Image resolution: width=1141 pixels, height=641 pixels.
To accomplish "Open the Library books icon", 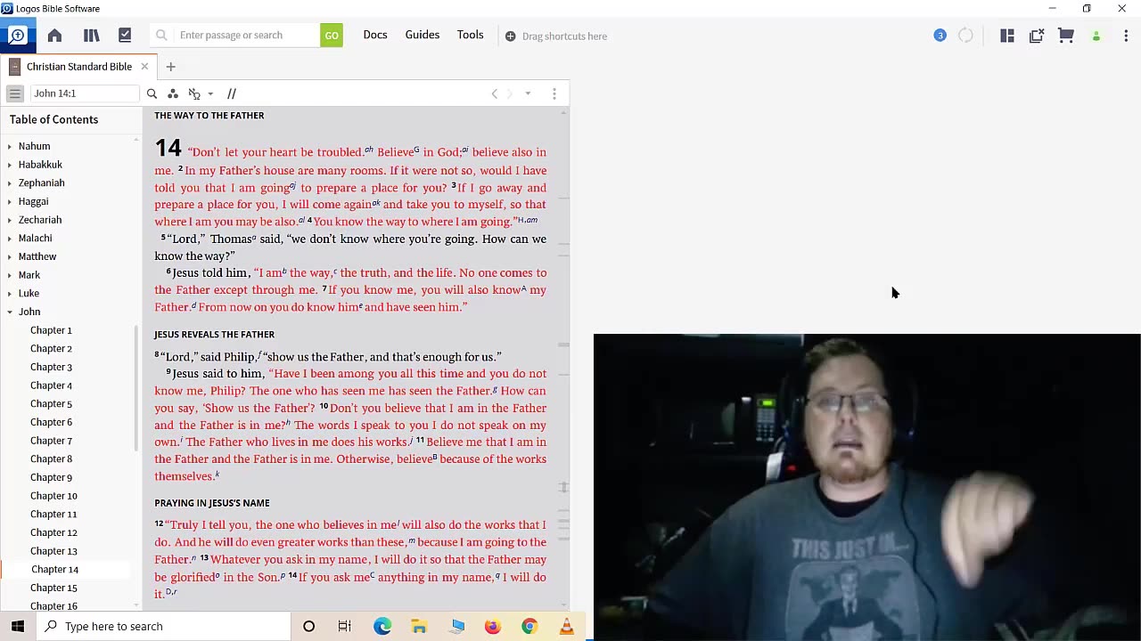I will click(91, 36).
